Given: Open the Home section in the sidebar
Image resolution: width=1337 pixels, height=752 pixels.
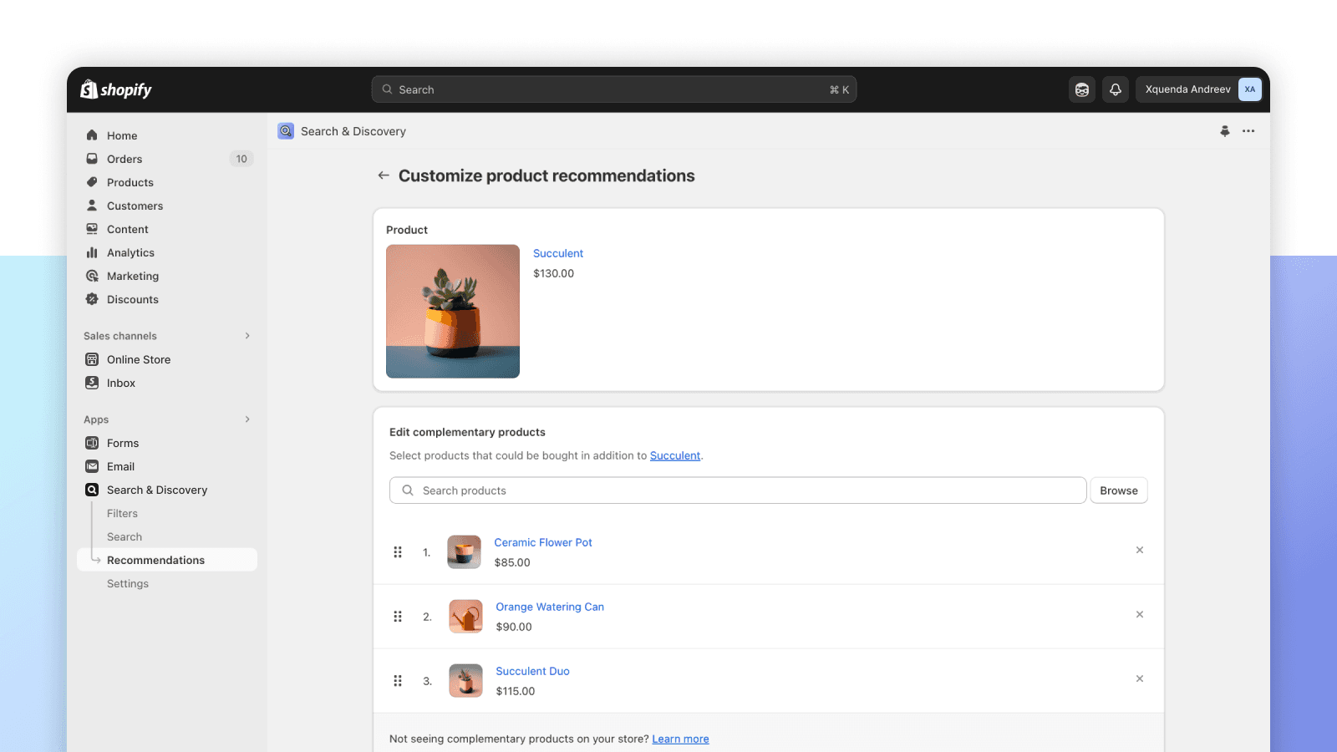Looking at the screenshot, I should (122, 135).
